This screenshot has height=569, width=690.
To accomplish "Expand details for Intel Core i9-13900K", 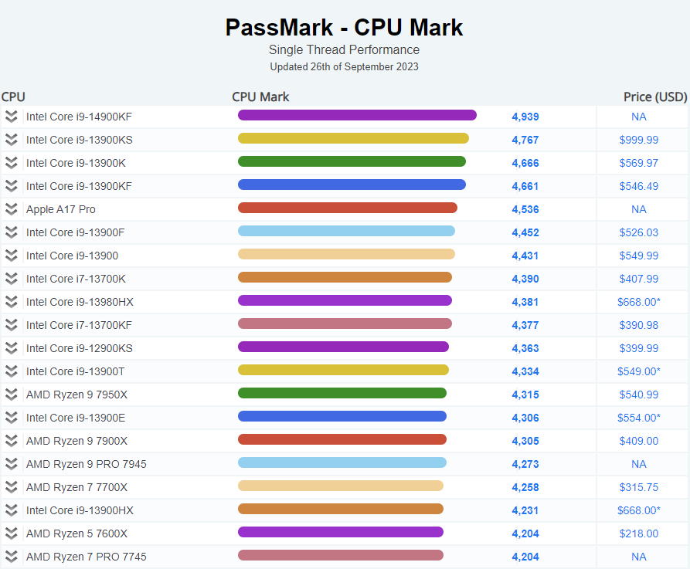I will click(12, 163).
